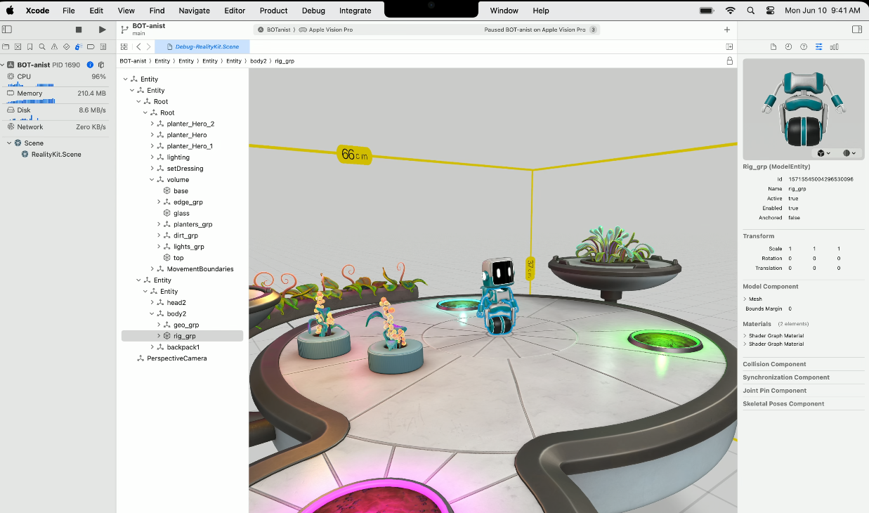Open the Integrate menu
Image resolution: width=869 pixels, height=513 pixels.
tap(355, 11)
